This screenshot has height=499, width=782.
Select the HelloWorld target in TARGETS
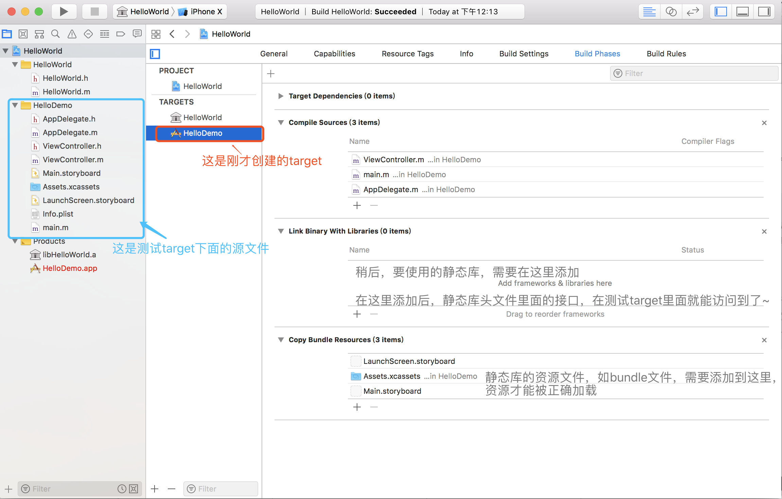pos(202,117)
